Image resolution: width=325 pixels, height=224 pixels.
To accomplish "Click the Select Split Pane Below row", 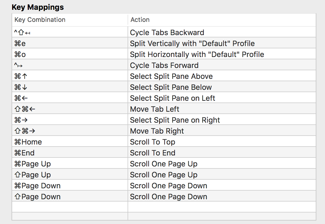I will (171, 87).
